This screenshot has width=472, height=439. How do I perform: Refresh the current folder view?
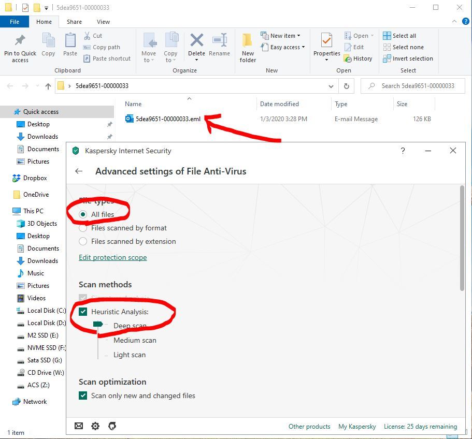point(347,86)
